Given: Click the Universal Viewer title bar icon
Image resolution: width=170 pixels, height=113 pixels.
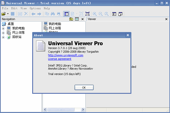Looking at the screenshot, I should [x=3, y=3].
